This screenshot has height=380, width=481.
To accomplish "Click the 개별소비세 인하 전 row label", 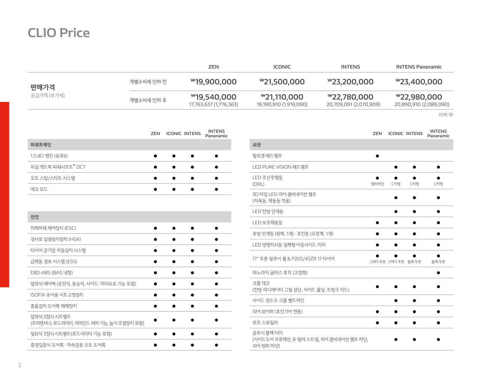I will 148,82.
